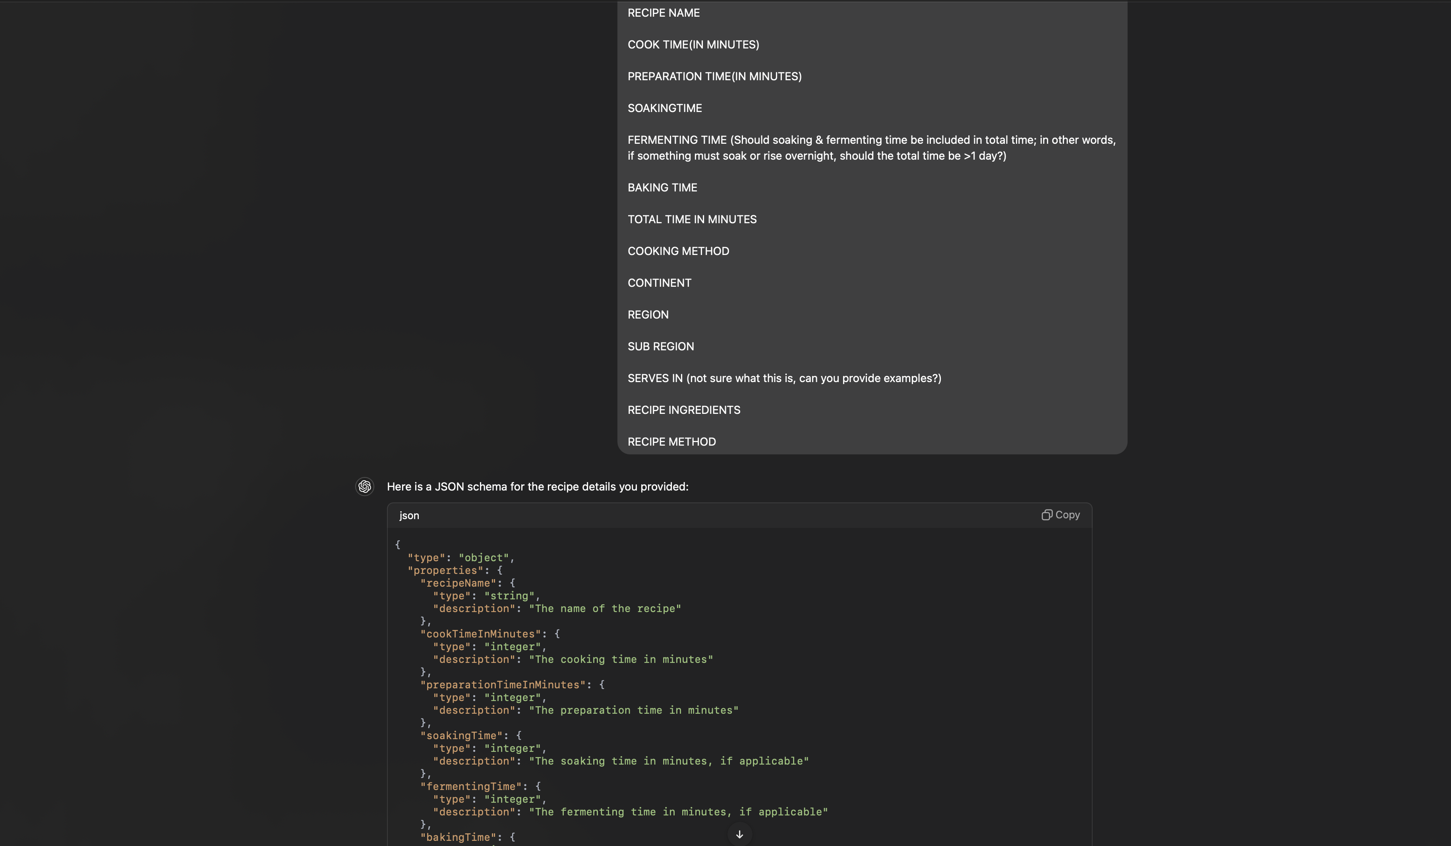Click the RECIPE METHOD line

tap(671, 442)
